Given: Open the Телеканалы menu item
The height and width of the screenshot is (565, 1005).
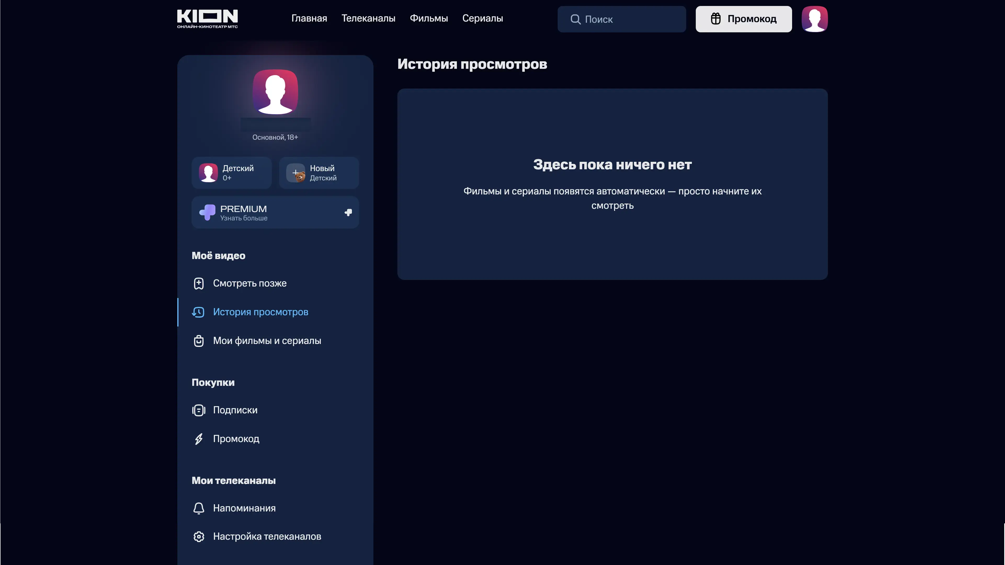Looking at the screenshot, I should pyautogui.click(x=368, y=18).
